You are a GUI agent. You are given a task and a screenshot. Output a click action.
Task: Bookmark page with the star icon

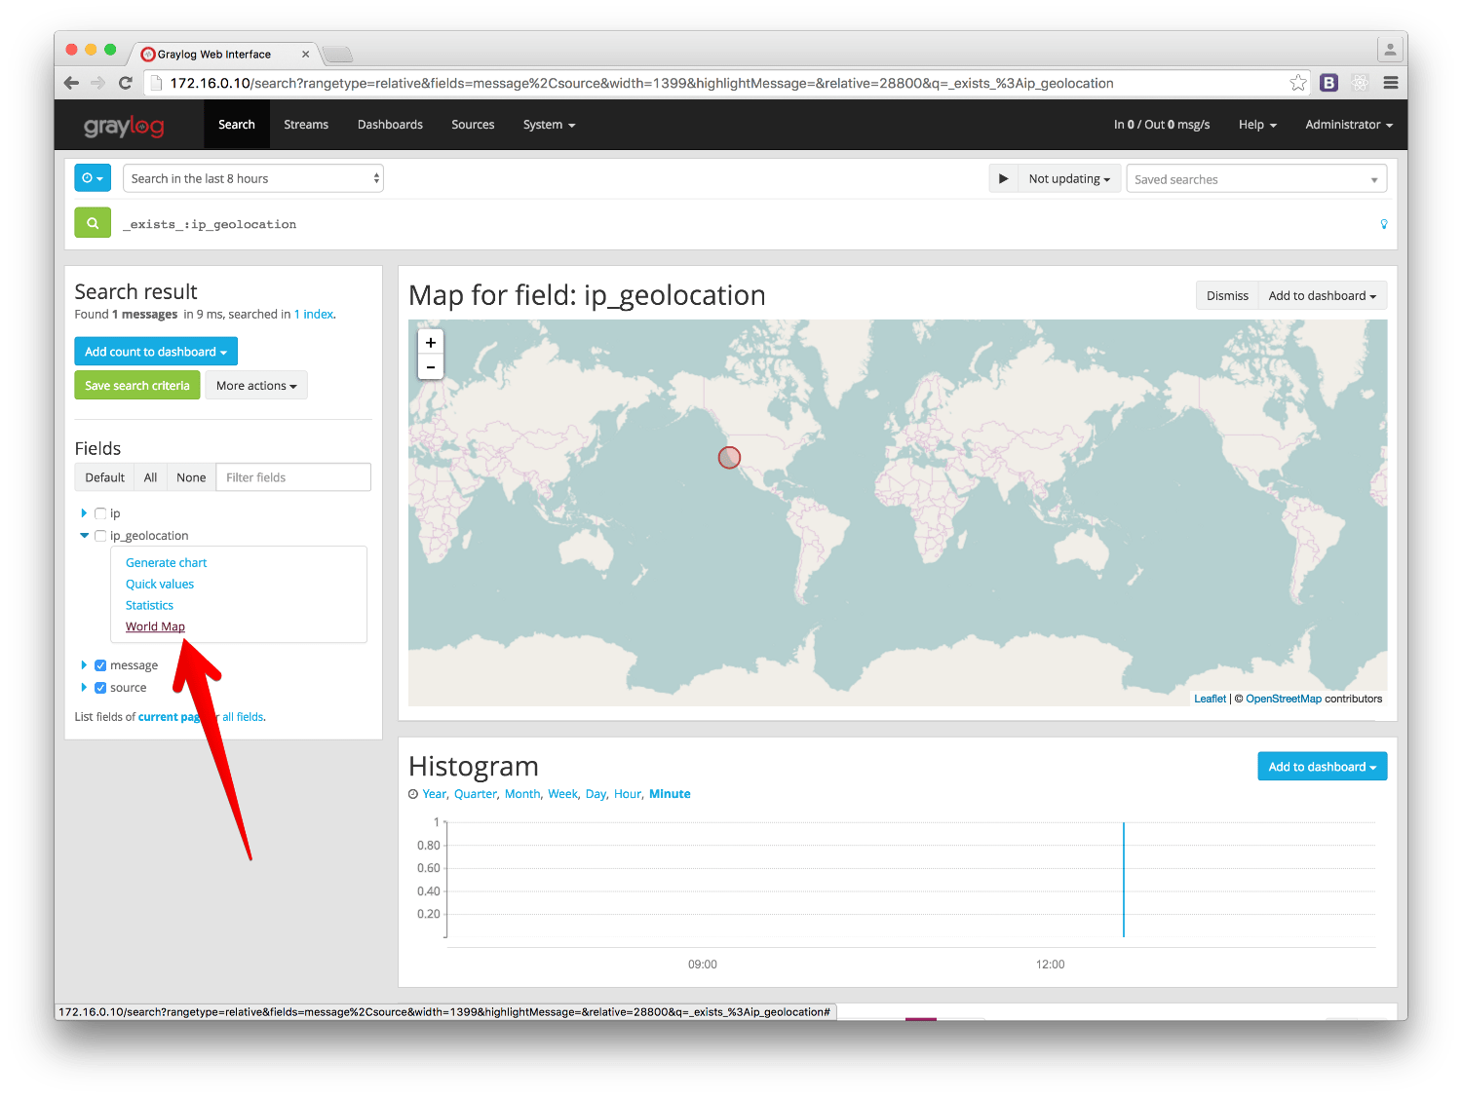pos(1298,83)
